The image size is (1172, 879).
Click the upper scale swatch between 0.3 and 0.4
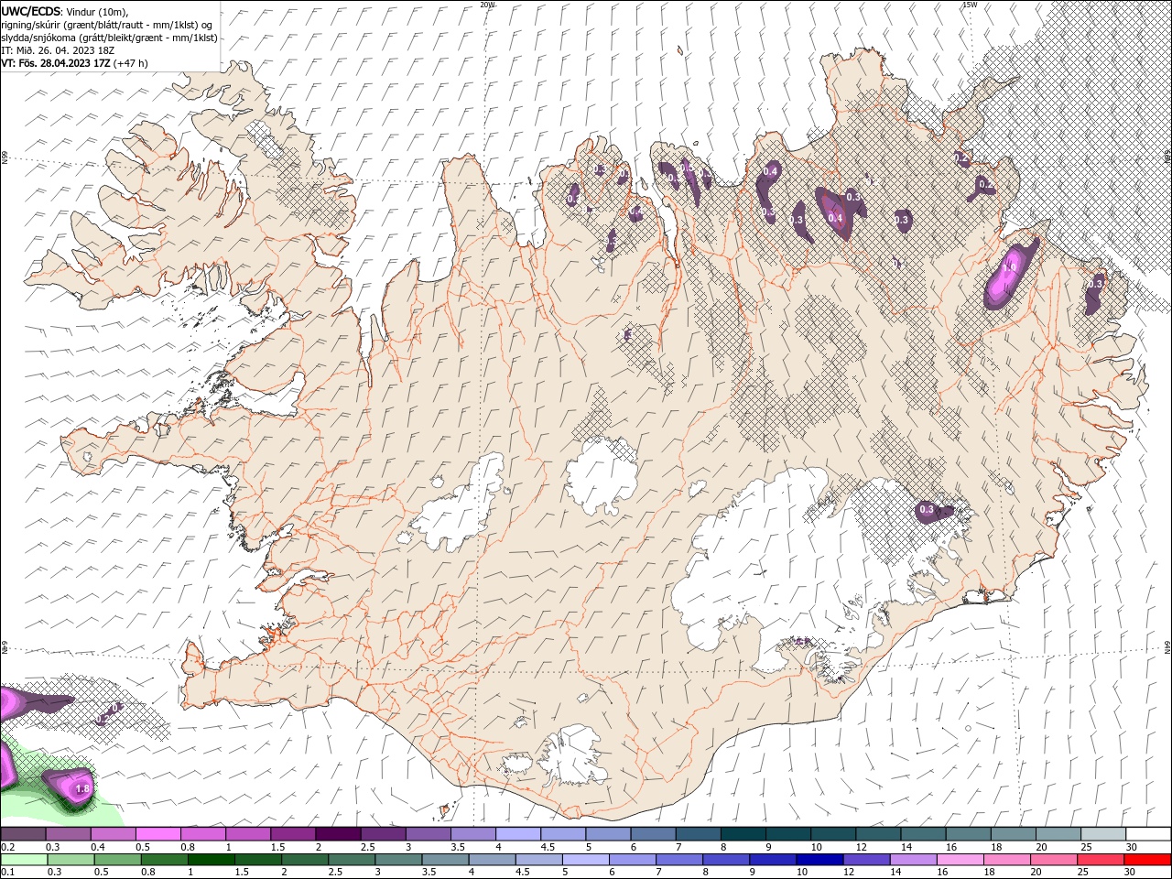(68, 834)
